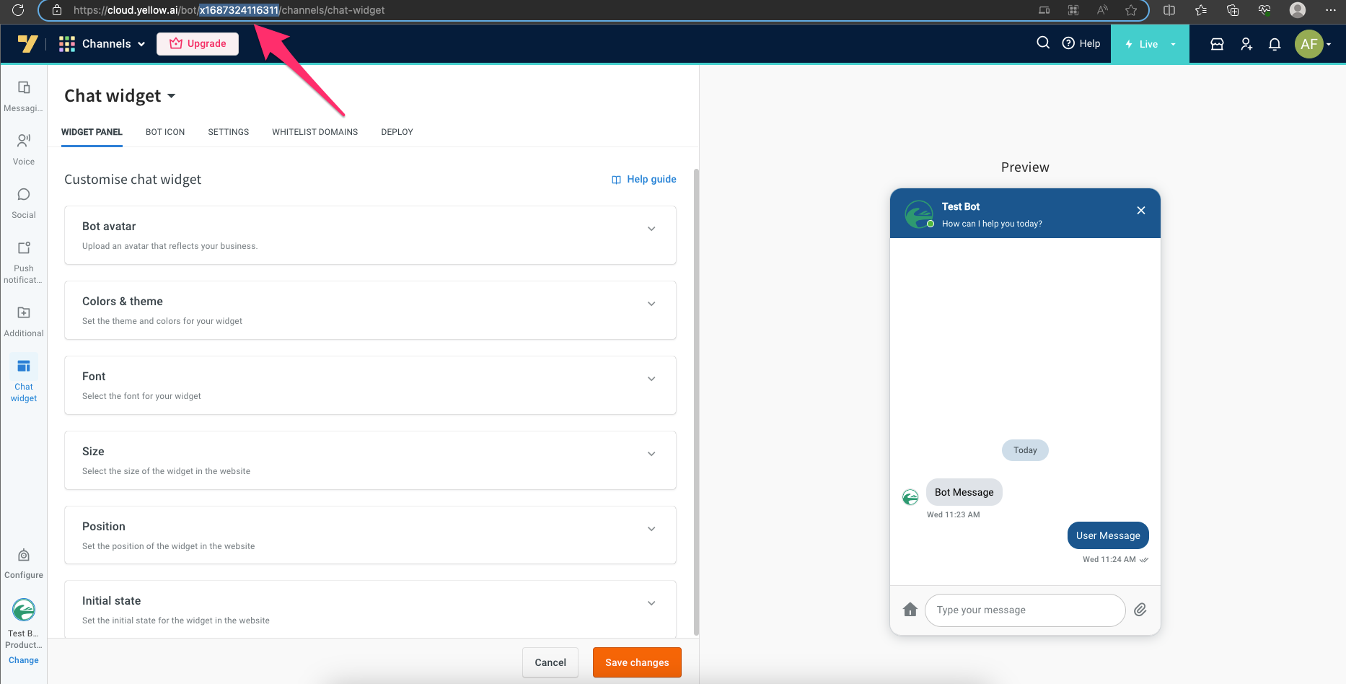The image size is (1346, 684).
Task: Click the browser performance heart icon
Action: (1264, 10)
